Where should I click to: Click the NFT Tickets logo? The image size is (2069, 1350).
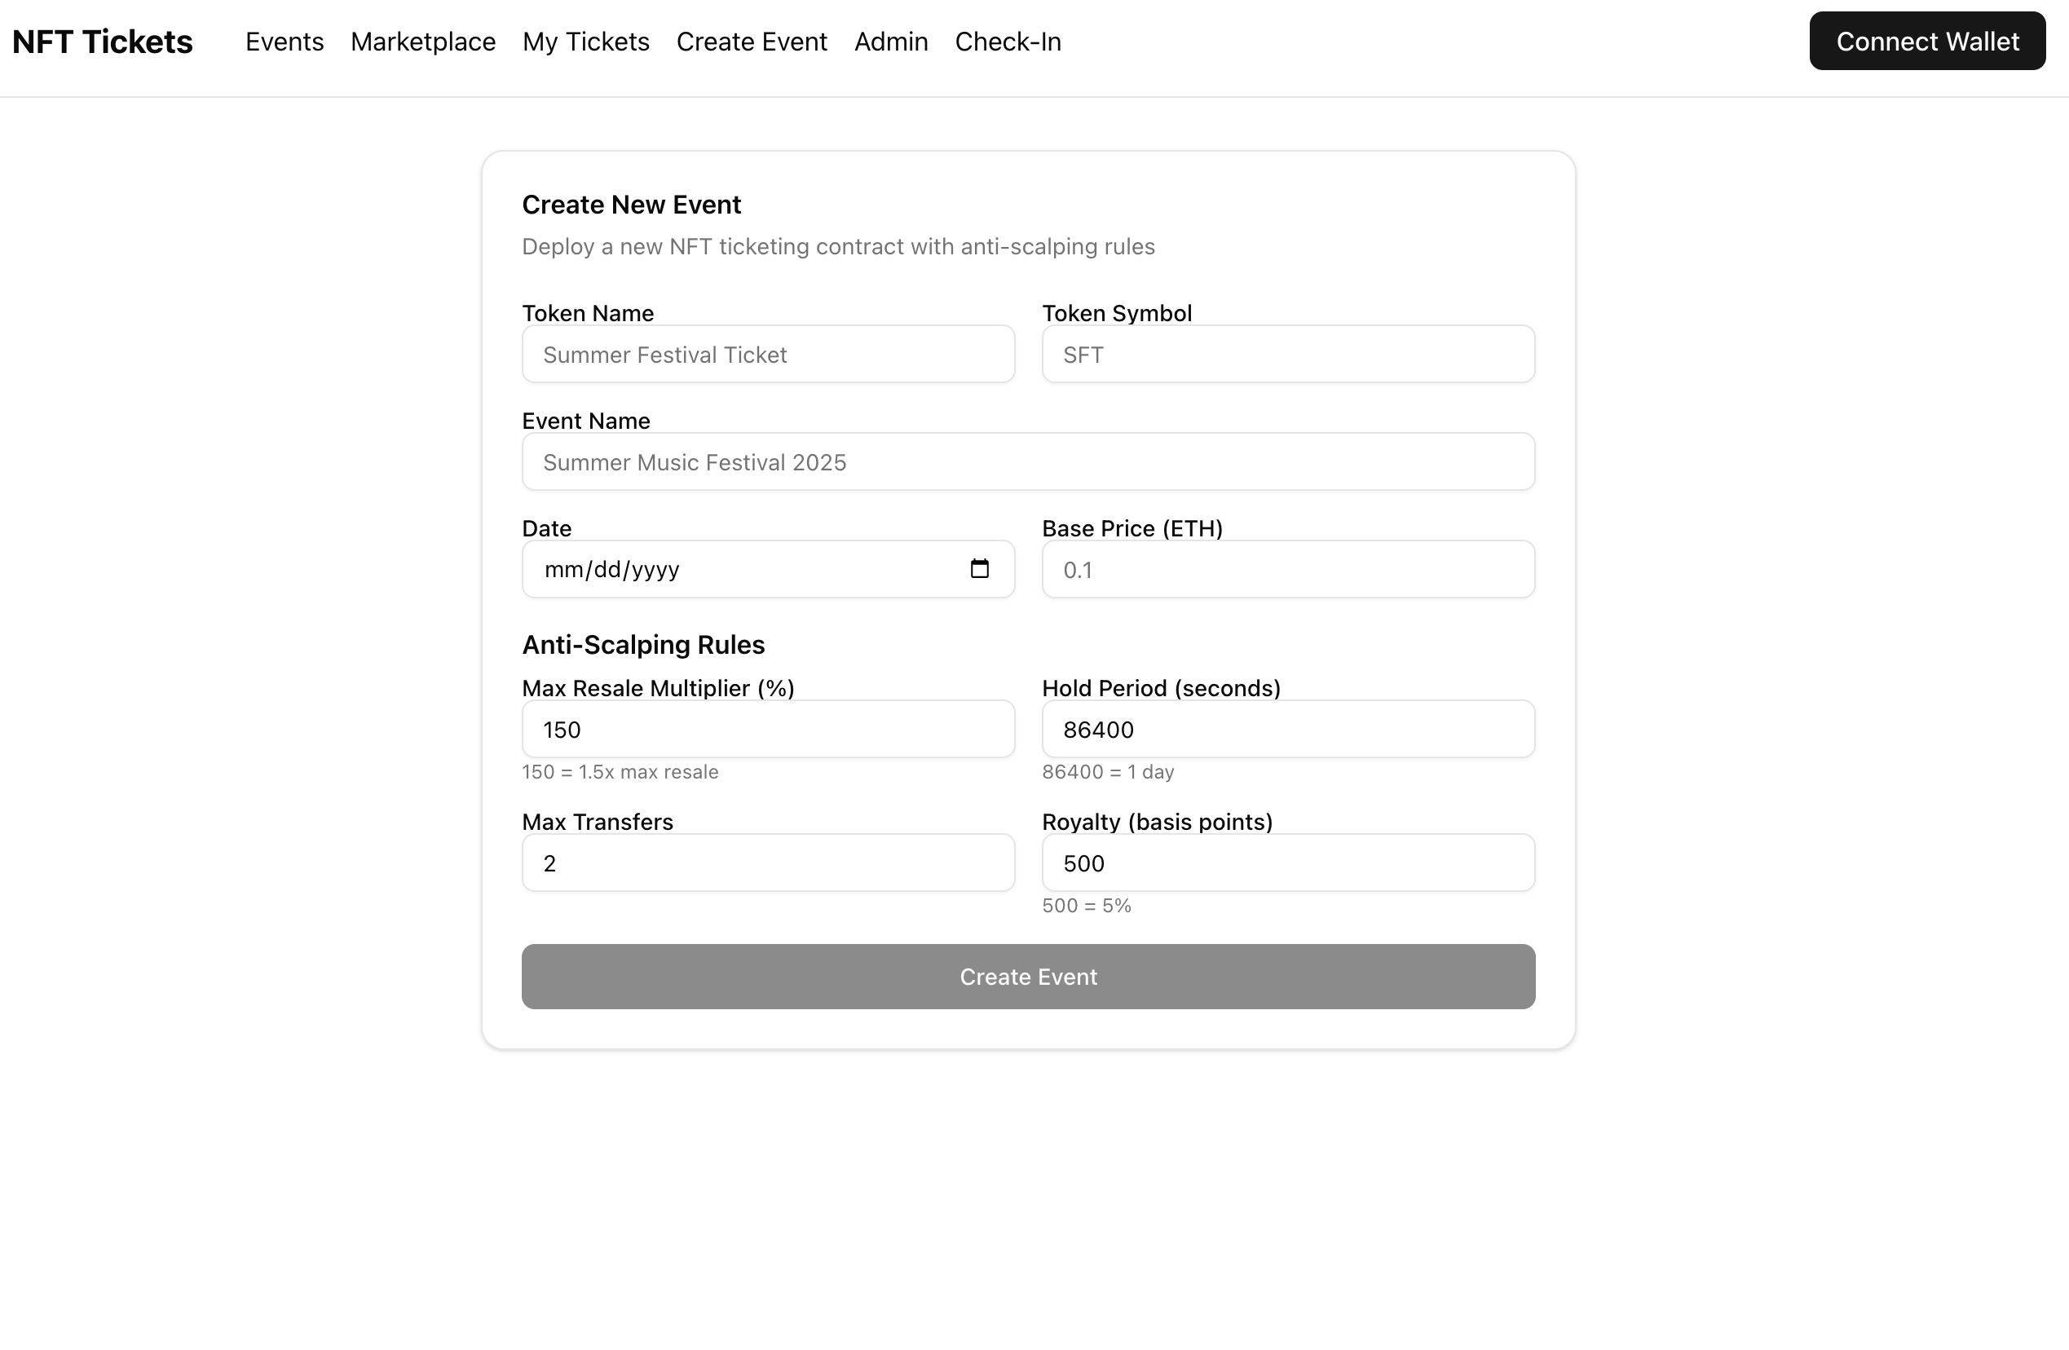103,42
